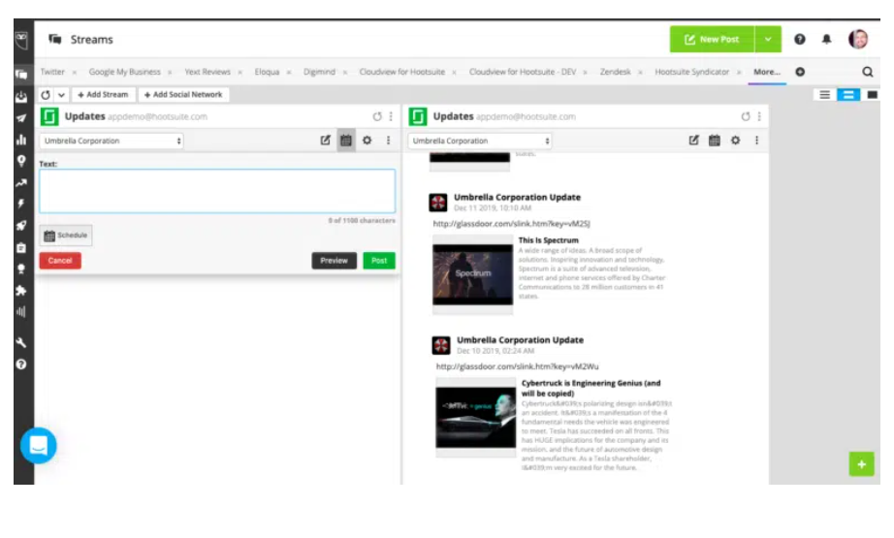Click compose icon in left Updates stream
The width and height of the screenshot is (894, 538).
pyautogui.click(x=325, y=141)
